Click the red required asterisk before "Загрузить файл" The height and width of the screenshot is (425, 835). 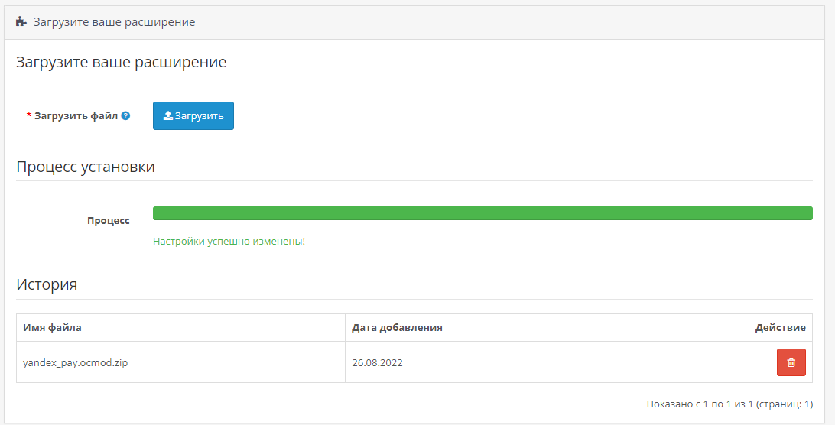pos(29,116)
